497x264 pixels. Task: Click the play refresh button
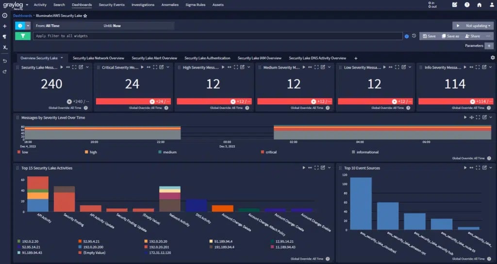(x=458, y=26)
